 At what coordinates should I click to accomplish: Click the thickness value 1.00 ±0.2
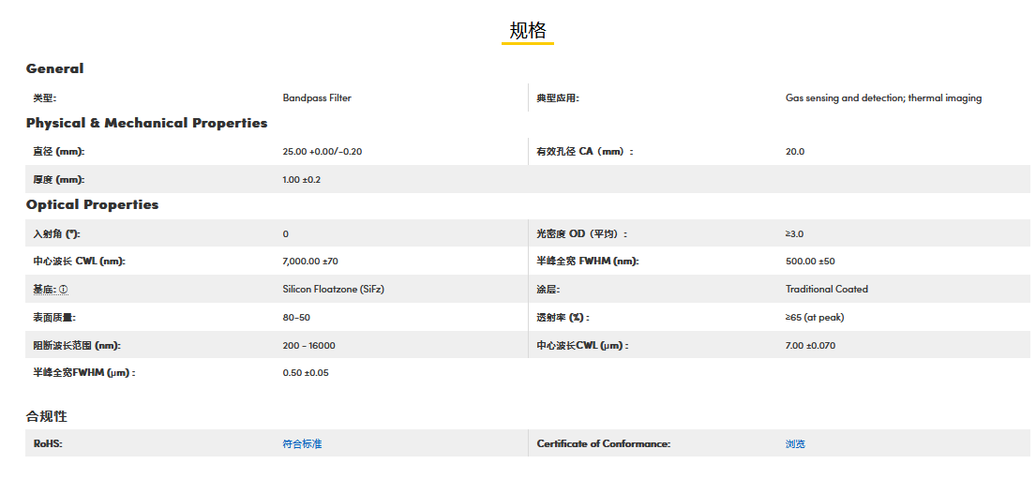pyautogui.click(x=301, y=179)
